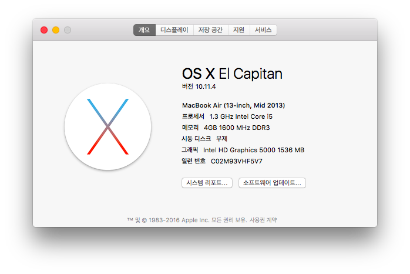The height and width of the screenshot is (274, 410).
Task: Open the 저장 공간 tab
Action: pyautogui.click(x=211, y=30)
